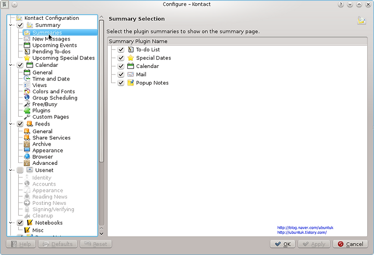Click the Help button

tap(21, 244)
